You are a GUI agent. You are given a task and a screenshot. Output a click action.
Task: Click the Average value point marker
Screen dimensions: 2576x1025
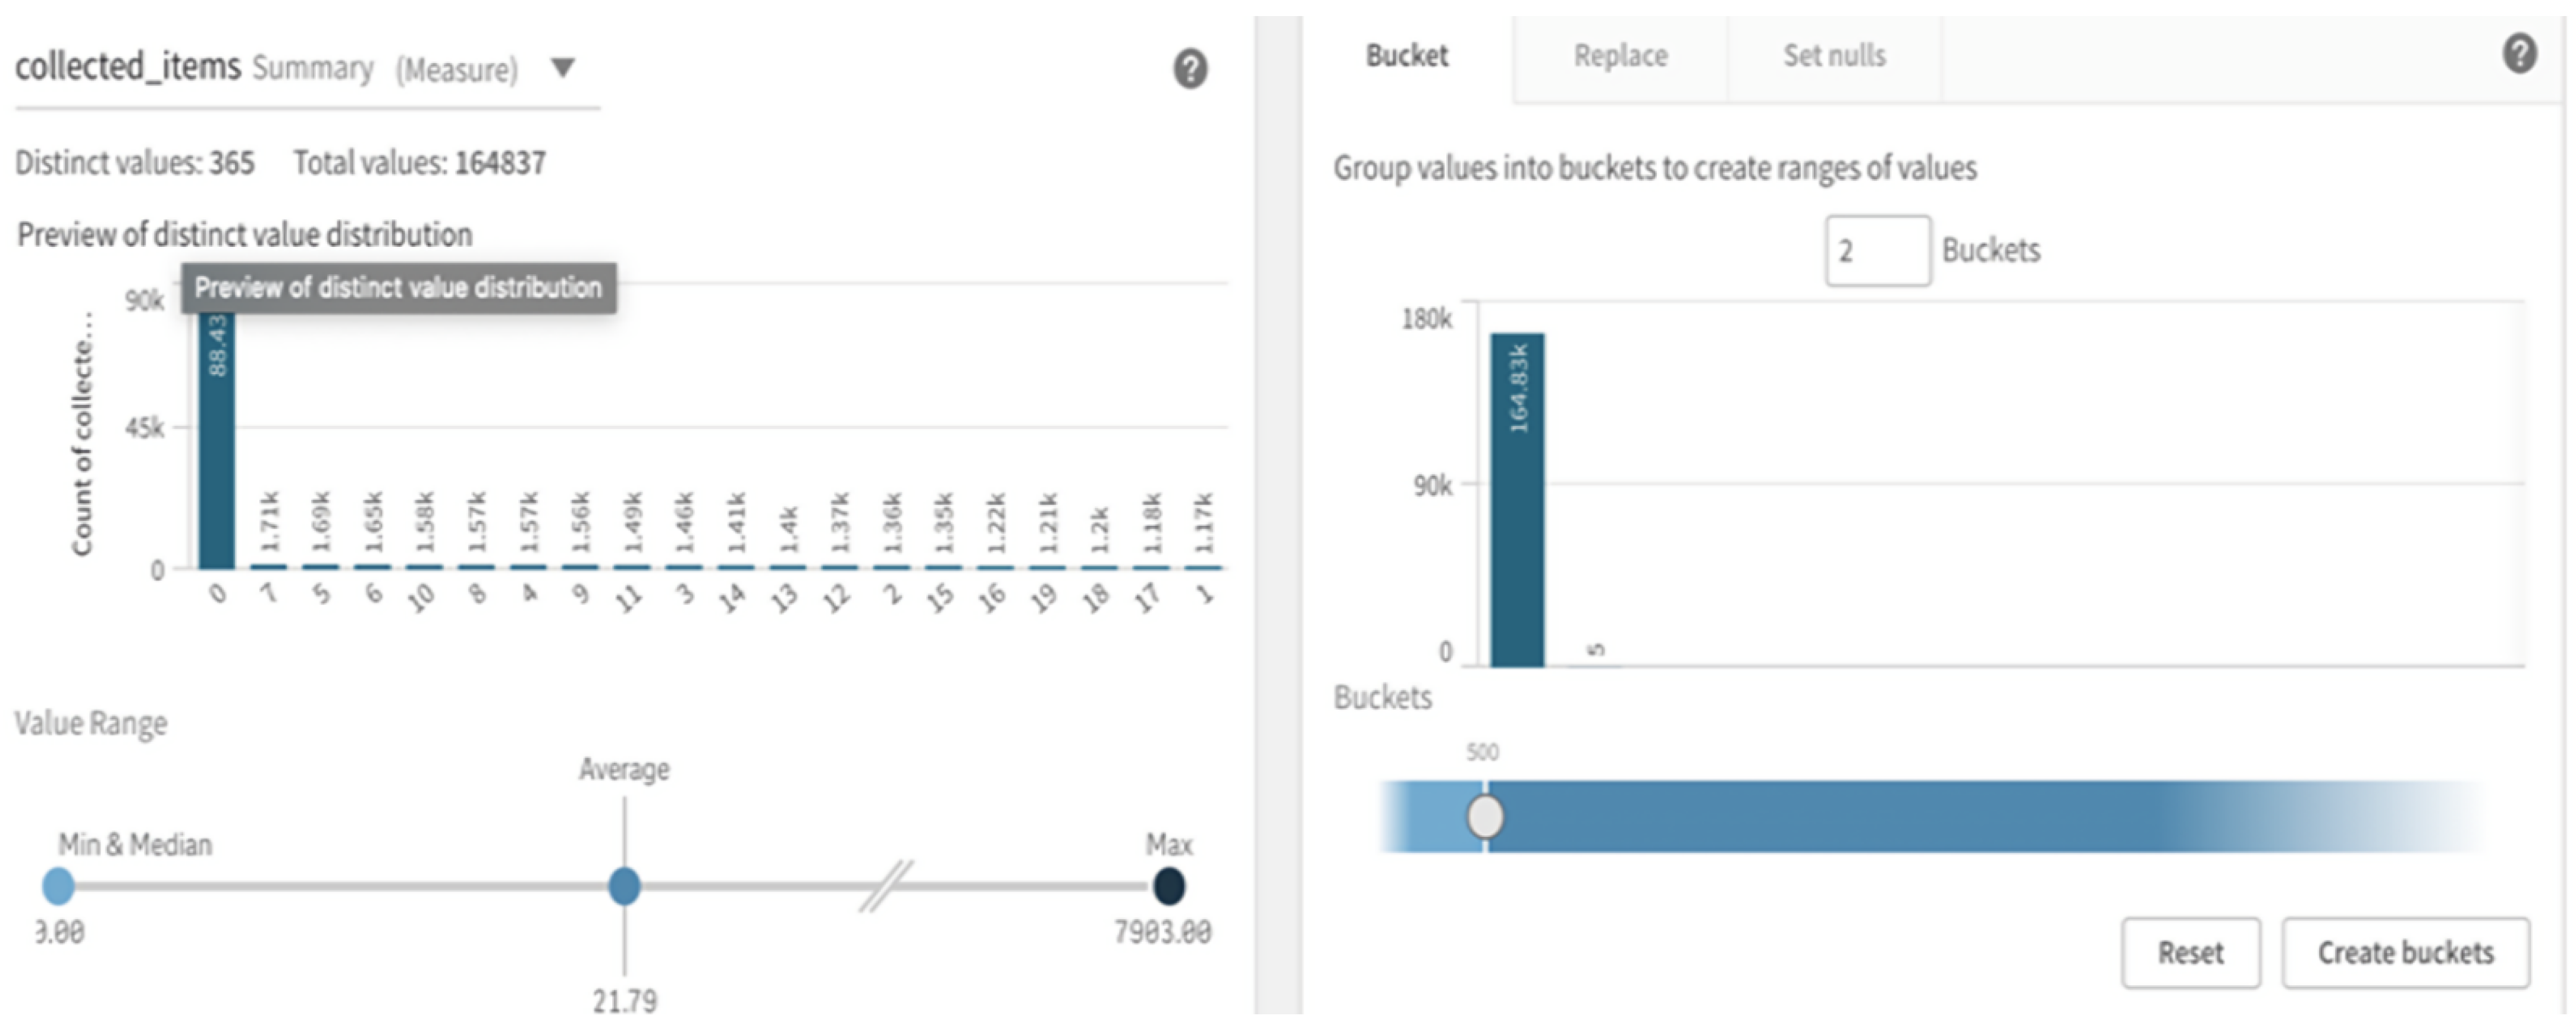(624, 886)
